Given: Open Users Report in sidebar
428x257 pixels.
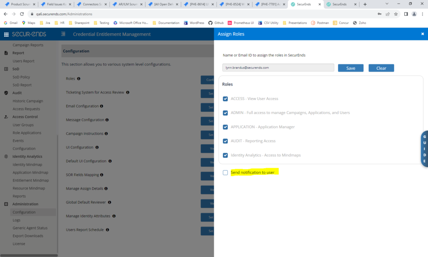Looking at the screenshot, I should 23,61.
